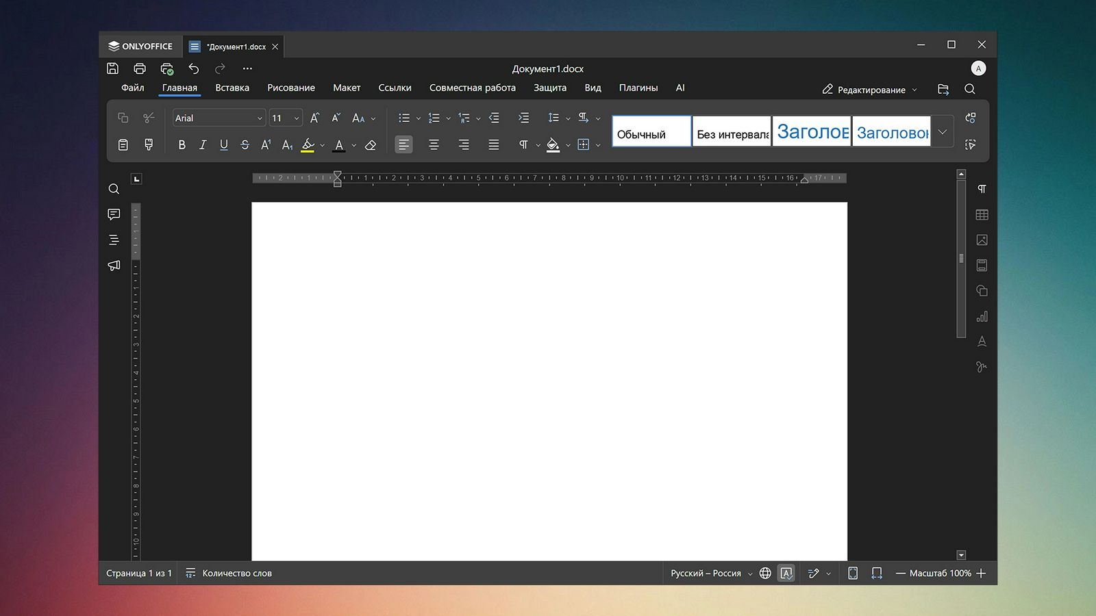Increase indent using the toolbar icon
The height and width of the screenshot is (616, 1096).
(523, 118)
